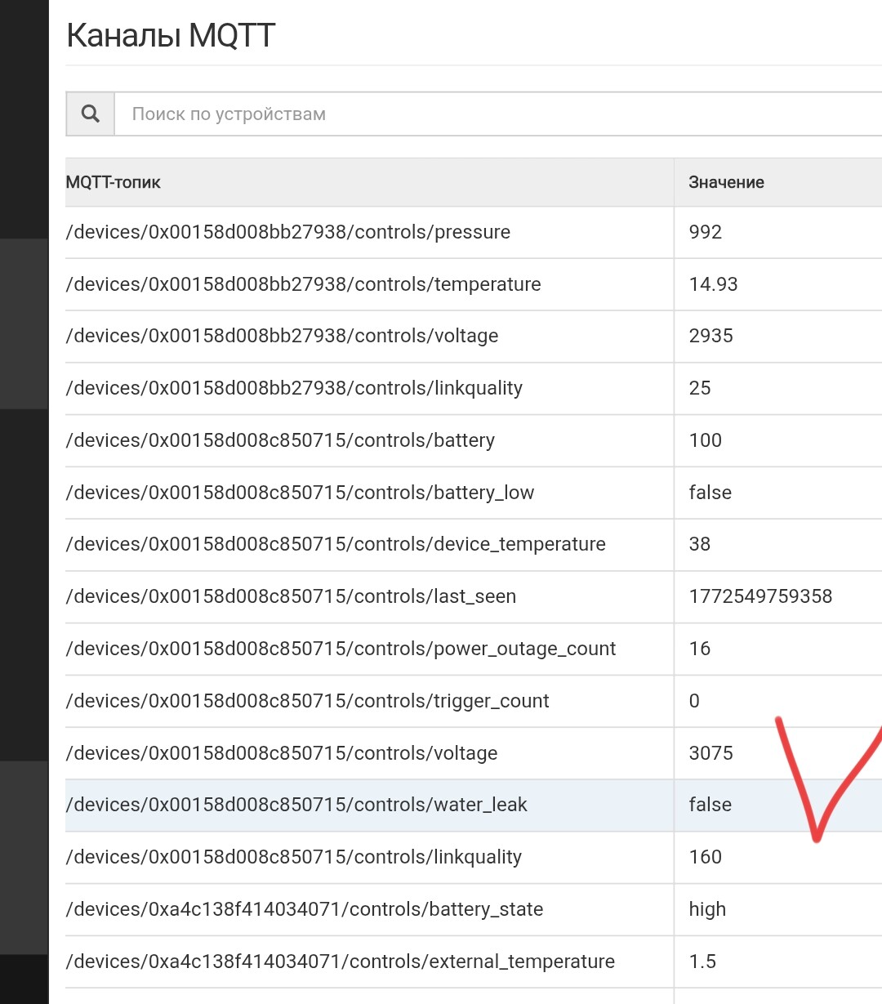Select the bb27938 pressure topic row
882x1004 pixels.
[288, 232]
